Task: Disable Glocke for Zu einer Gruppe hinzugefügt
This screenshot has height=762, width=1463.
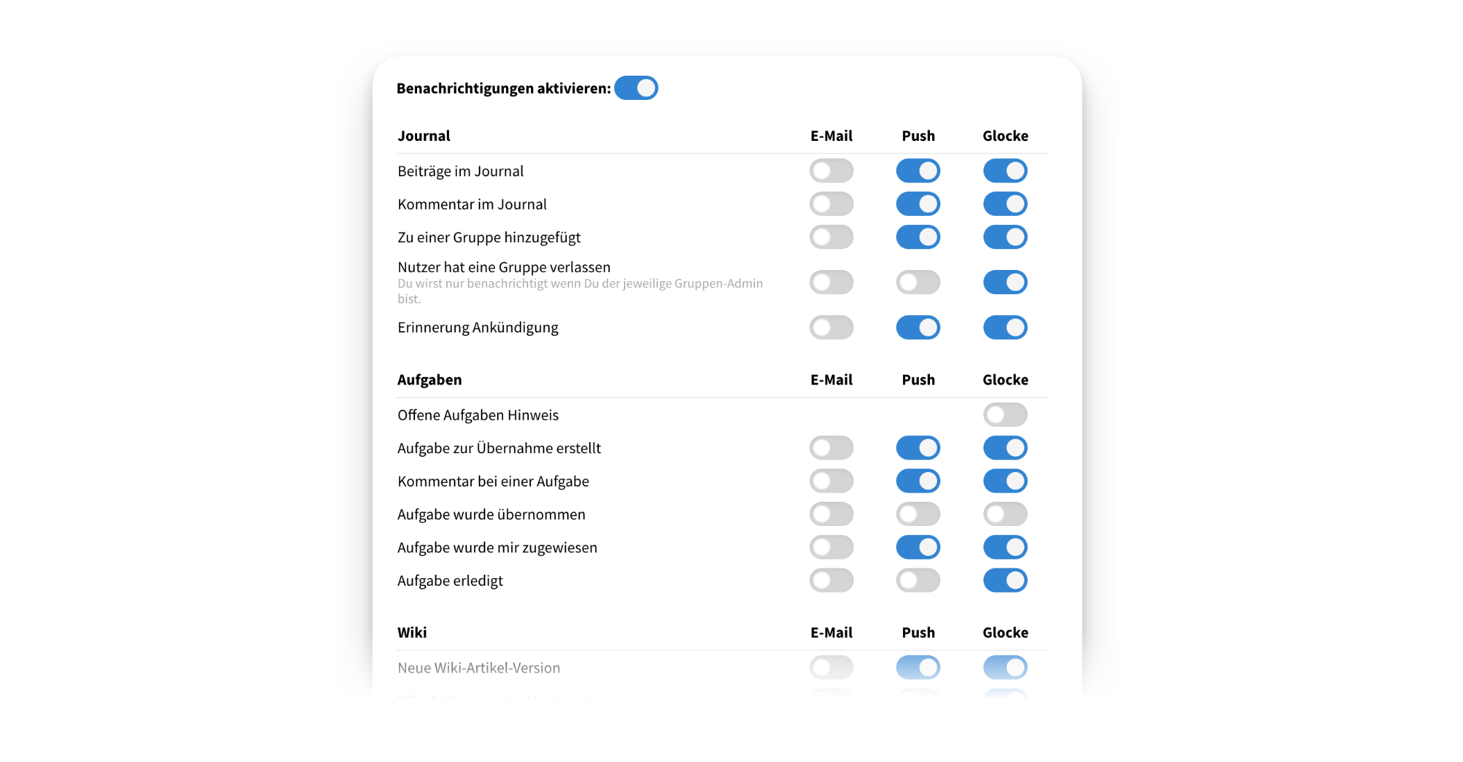Action: pos(1005,237)
